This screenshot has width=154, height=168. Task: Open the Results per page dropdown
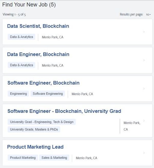148,14
